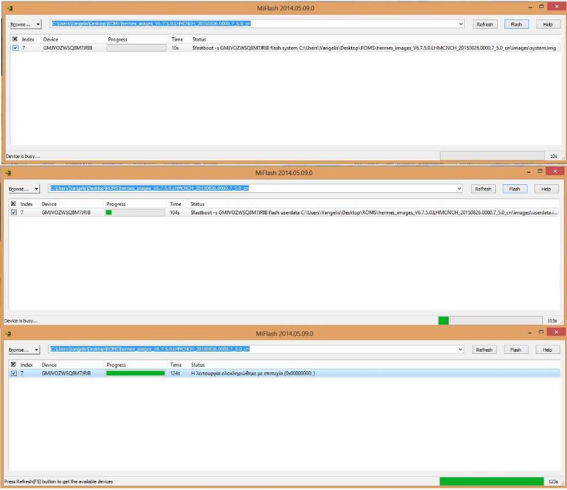Click the Refresh button in the middle window

click(x=484, y=189)
